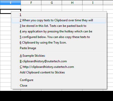The width and height of the screenshot is (113, 101).
Task: Click Paste Image menu item
Action: tap(59, 48)
